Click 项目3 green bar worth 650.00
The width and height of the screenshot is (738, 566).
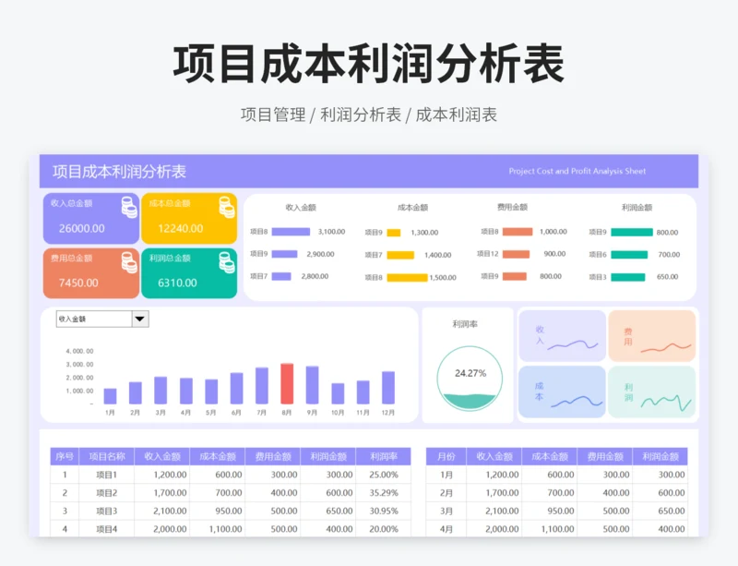628,277
